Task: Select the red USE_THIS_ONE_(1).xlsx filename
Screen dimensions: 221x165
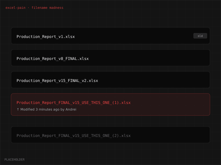Action: pos(73,103)
